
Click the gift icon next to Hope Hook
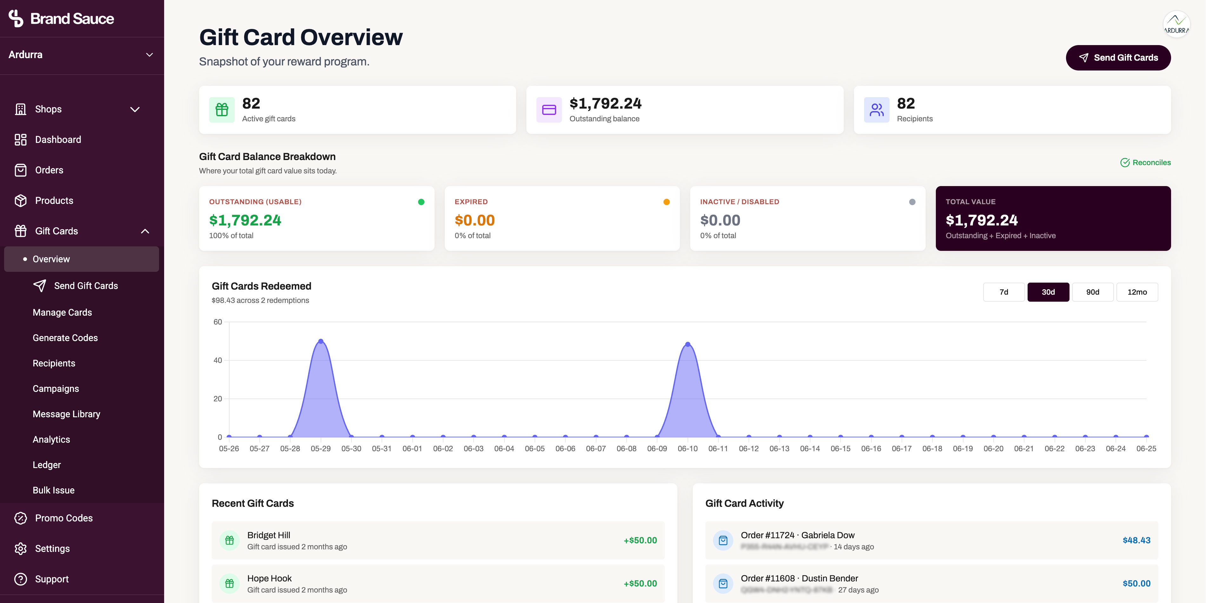pyautogui.click(x=230, y=583)
